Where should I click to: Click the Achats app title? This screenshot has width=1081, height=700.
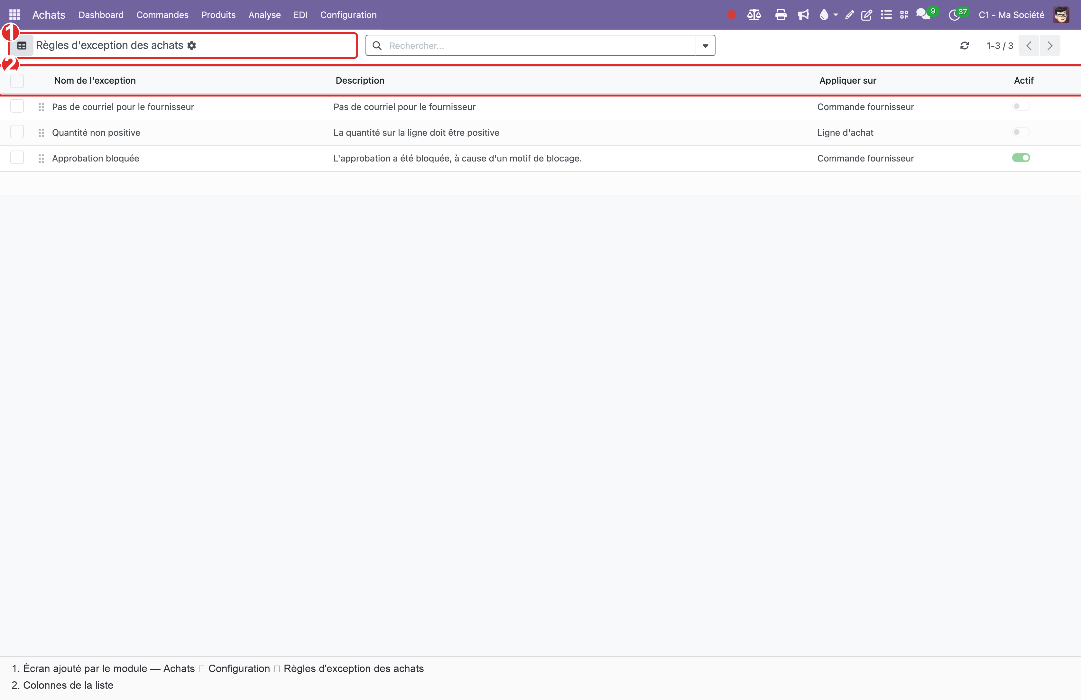[x=49, y=14]
